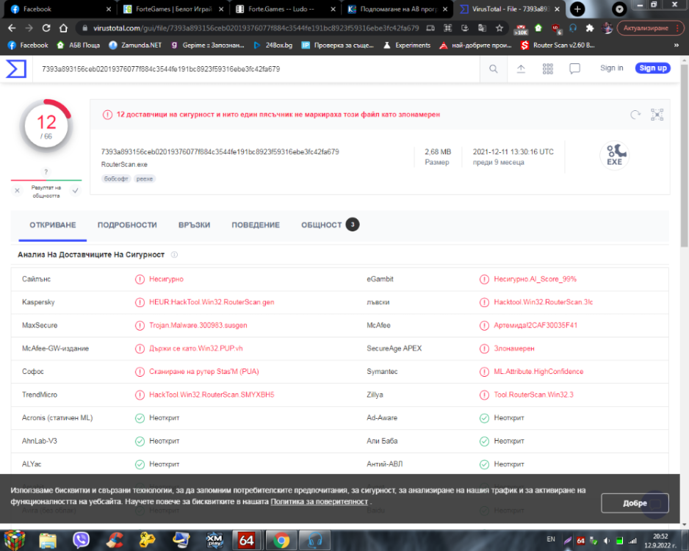Open the 24Box.bg bookmark
689x551 pixels.
[x=273, y=46]
